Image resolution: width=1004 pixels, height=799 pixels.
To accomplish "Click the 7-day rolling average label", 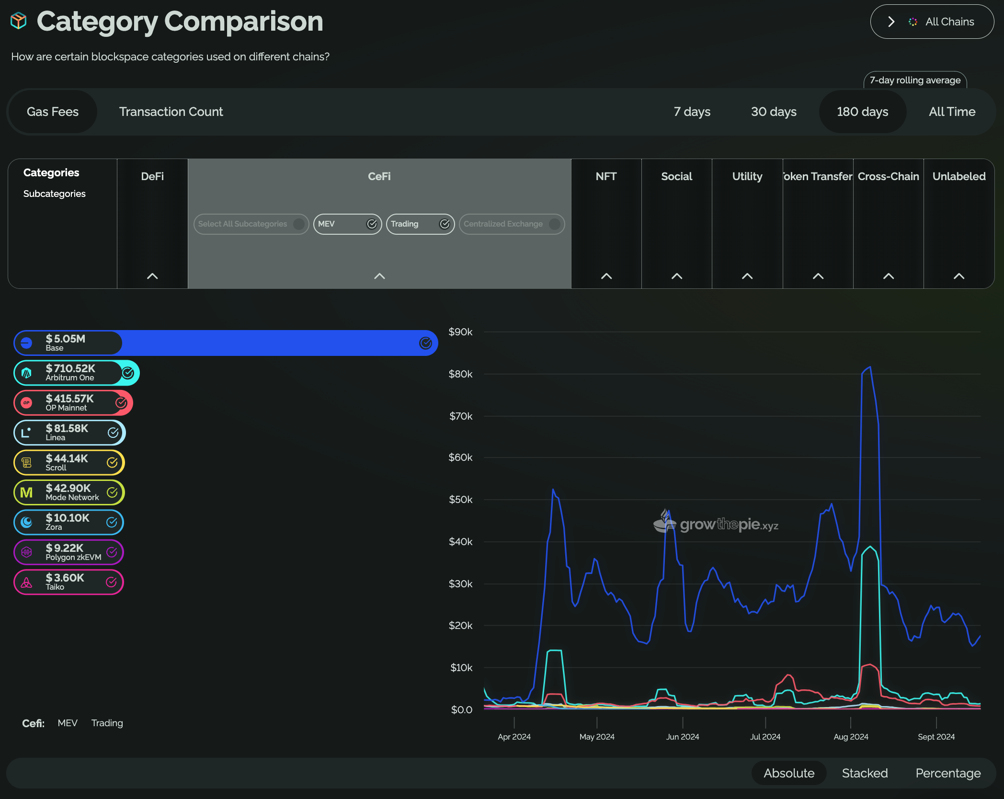I will [915, 80].
